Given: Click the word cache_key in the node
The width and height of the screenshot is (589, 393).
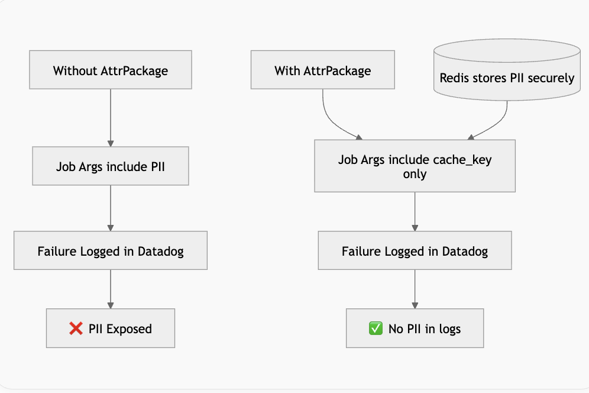Looking at the screenshot, I should (x=462, y=160).
